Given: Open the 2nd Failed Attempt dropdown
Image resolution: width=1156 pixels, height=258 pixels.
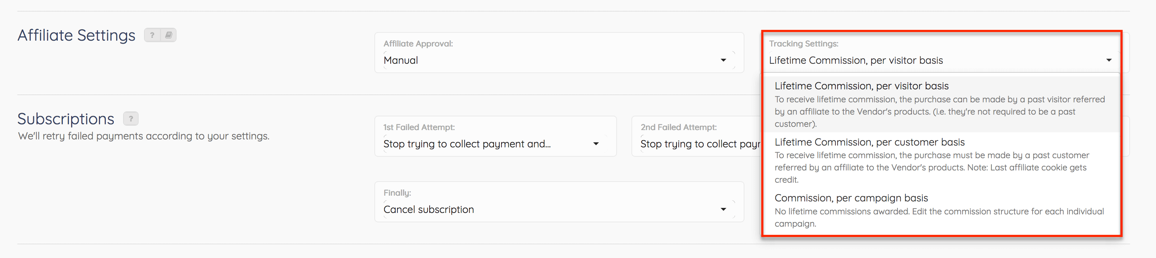Looking at the screenshot, I should [x=696, y=136].
